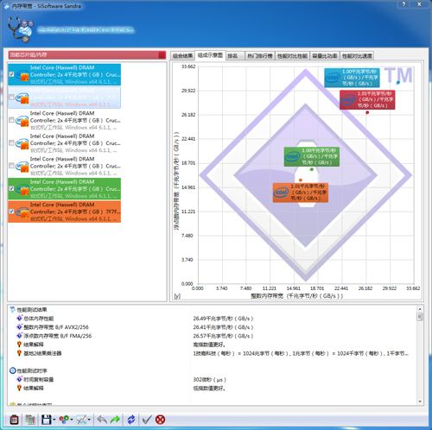Click the lightbulb icon beside 基地2结果乘法器

tap(19, 353)
